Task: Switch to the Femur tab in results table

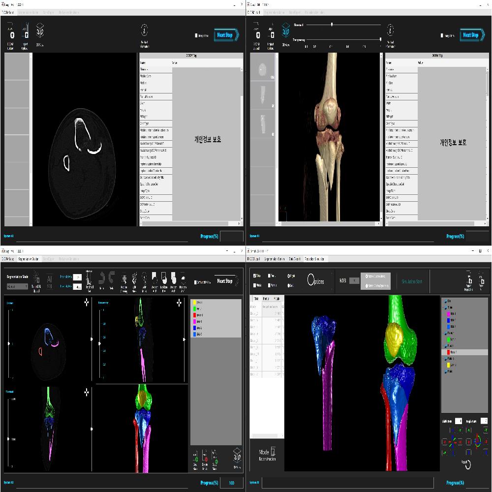Action: click(266, 299)
